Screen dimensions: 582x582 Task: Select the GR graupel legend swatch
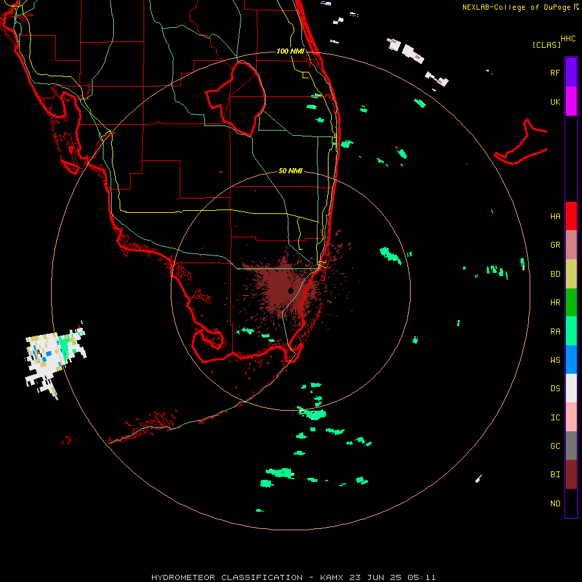click(571, 245)
